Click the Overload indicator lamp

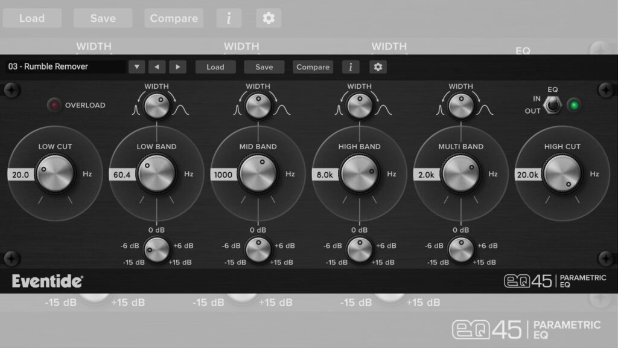[54, 105]
